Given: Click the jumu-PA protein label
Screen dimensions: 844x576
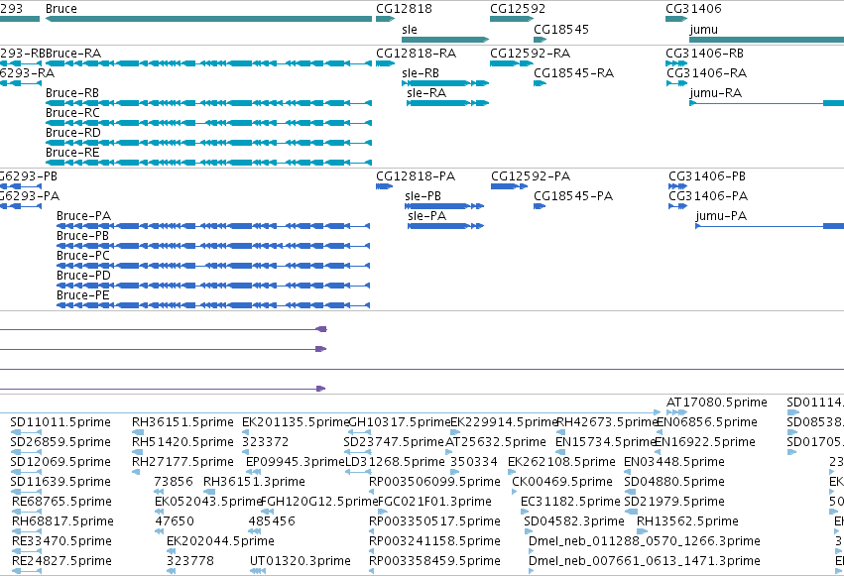Looking at the screenshot, I should pyautogui.click(x=721, y=216).
